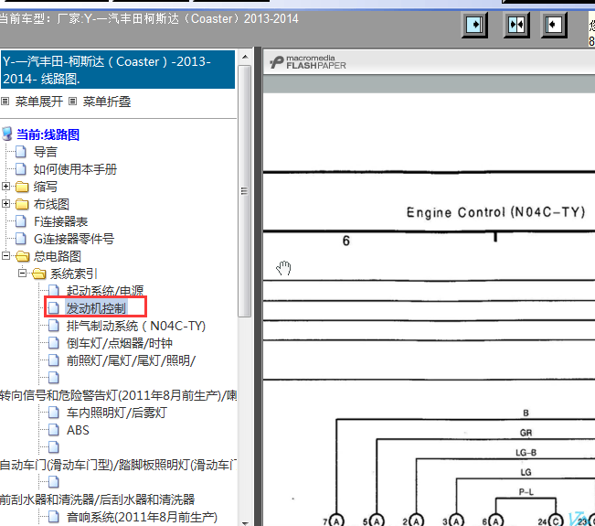Click the page icon beside G连接器零件号
Viewport: 595px width, 526px height.
(x=21, y=239)
